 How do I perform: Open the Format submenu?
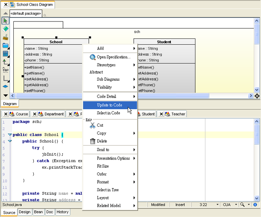click(110, 182)
